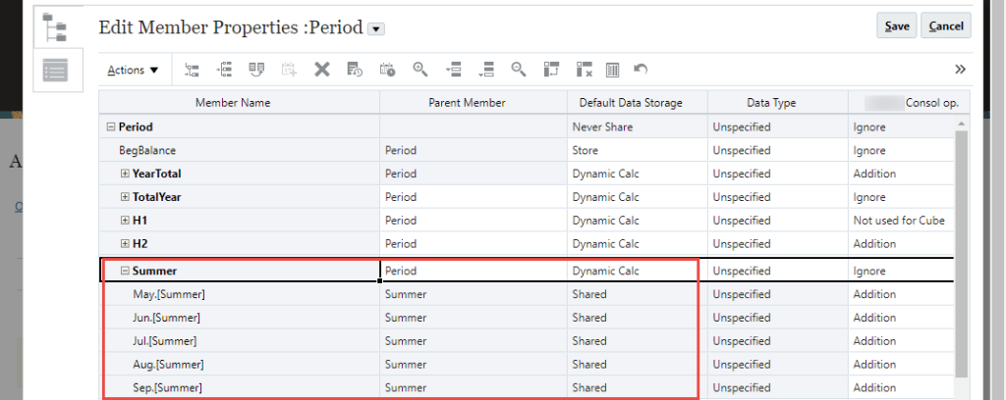Open the Period dimension dropdown in title
The width and height of the screenshot is (1006, 400).
coord(375,29)
